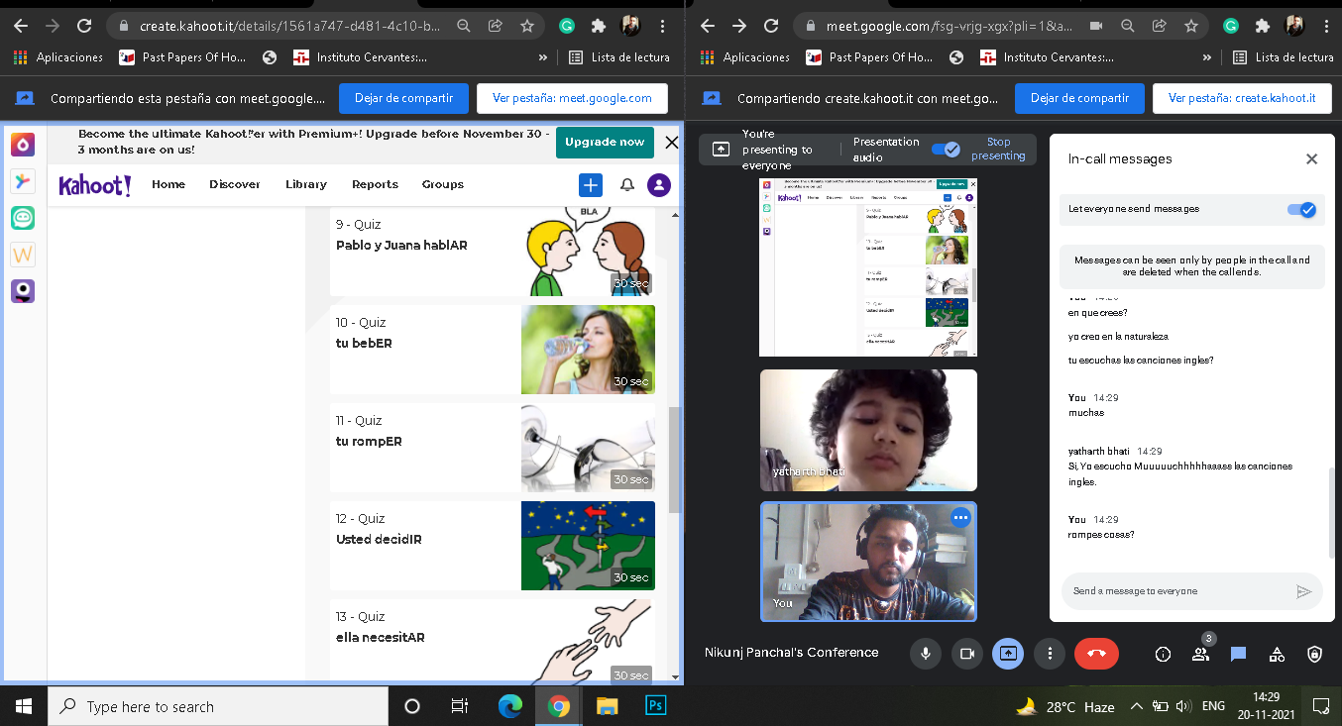Open more options three-dot menu in Meet
This screenshot has width=1342, height=726.
tap(1050, 654)
